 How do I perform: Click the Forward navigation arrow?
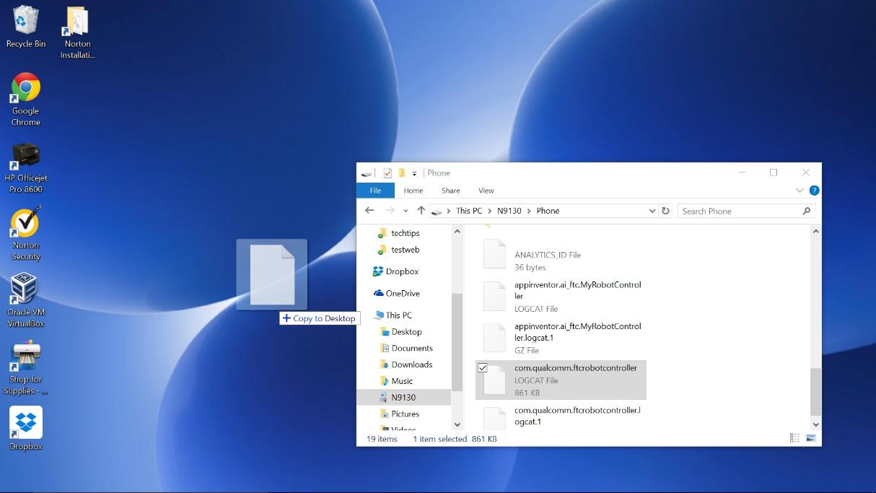coord(390,211)
